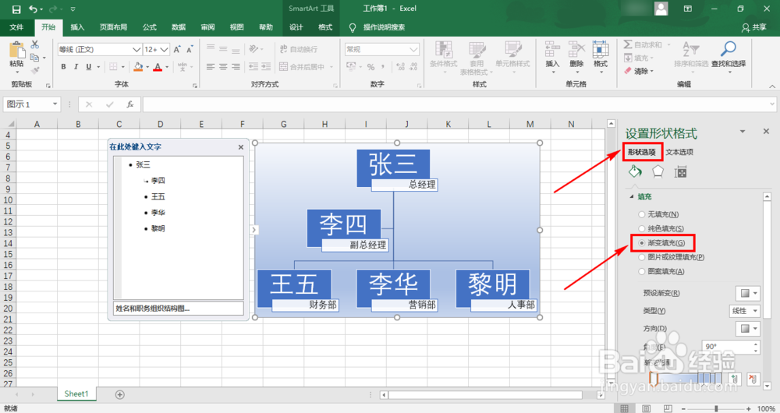This screenshot has width=780, height=413.
Task: Click the Save icon in title bar
Action: pyautogui.click(x=16, y=9)
